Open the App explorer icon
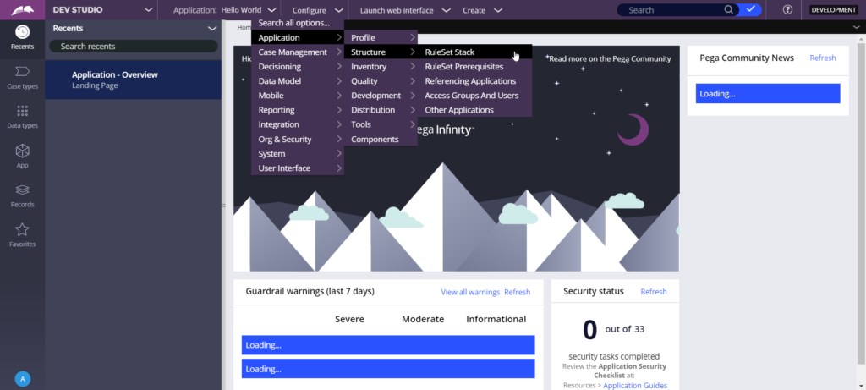Viewport: 866px width, 390px height. point(22,156)
